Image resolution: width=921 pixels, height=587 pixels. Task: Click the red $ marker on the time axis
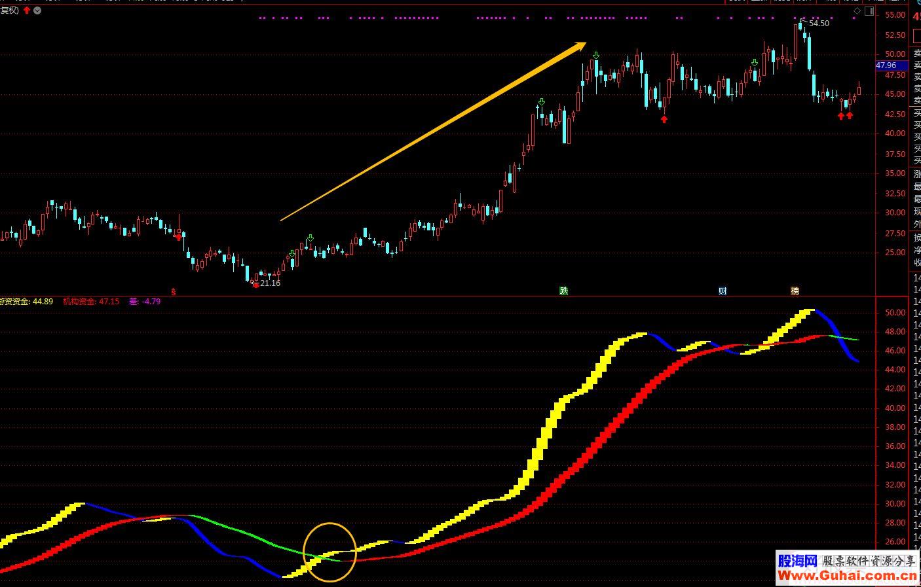point(174,291)
